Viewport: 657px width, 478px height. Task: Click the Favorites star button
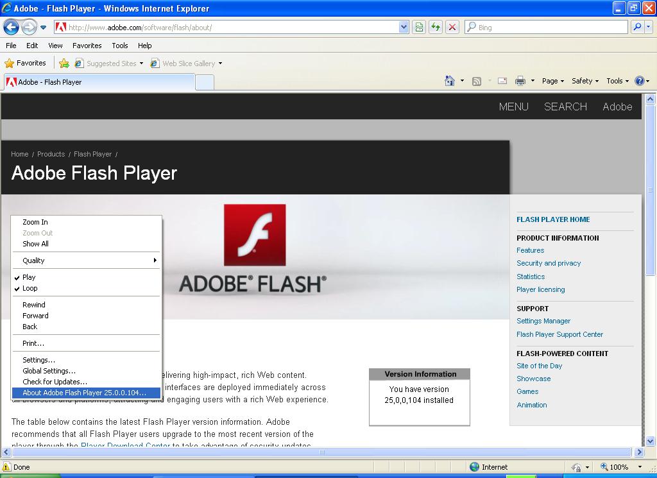(25, 64)
